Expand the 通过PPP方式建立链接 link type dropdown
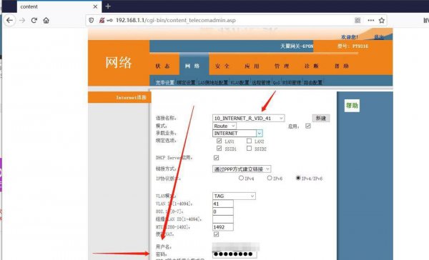 [x=242, y=169]
